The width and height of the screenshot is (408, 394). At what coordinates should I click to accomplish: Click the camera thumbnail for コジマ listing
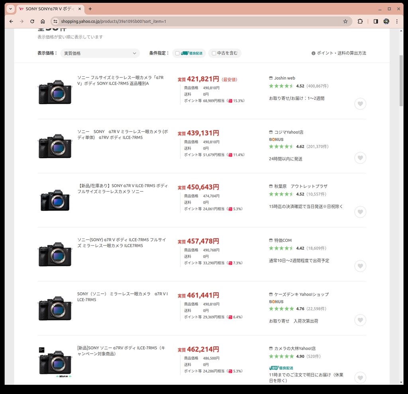(x=55, y=146)
